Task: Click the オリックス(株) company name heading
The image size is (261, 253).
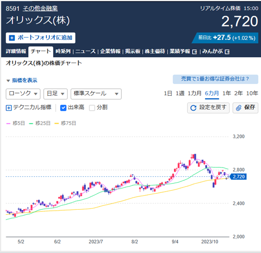Action: (38, 20)
